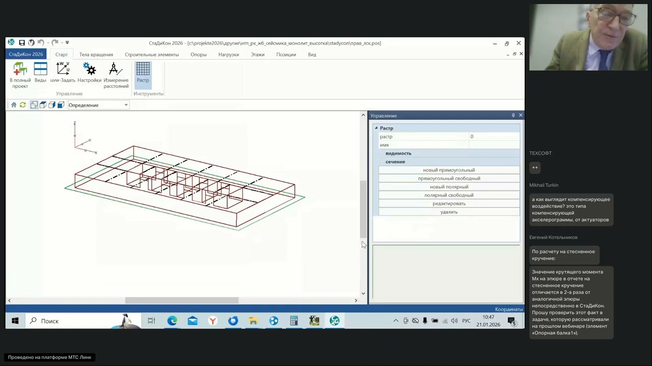Click the 'В полный проект' ribbon icon
This screenshot has width=652, height=366.
click(x=20, y=75)
